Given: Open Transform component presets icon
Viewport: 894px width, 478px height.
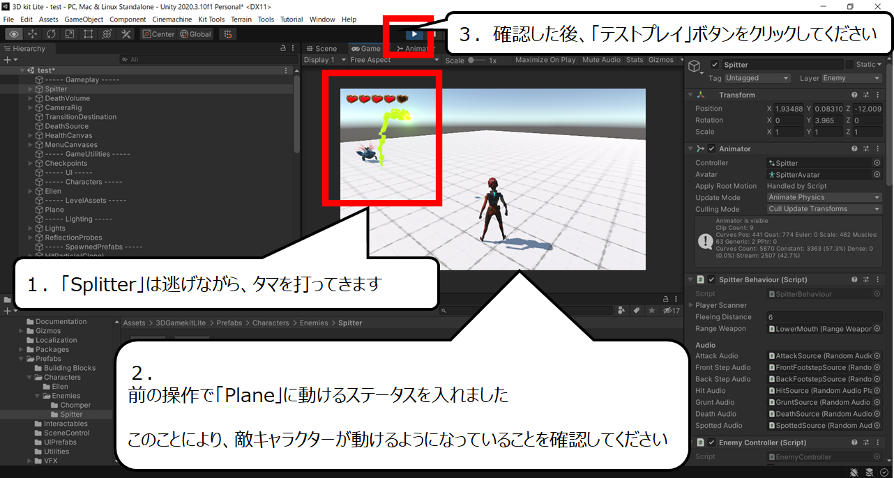Looking at the screenshot, I should pos(866,95).
